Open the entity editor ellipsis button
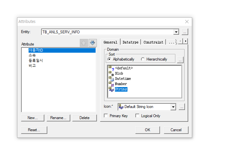 tap(185, 32)
